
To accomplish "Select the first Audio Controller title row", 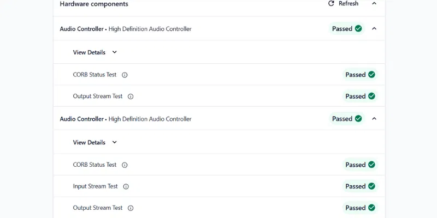I will 126,29.
